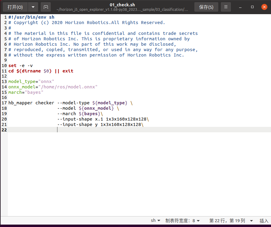
Task: Click the '${model_type}' variable on line 17
Action: coord(110,103)
